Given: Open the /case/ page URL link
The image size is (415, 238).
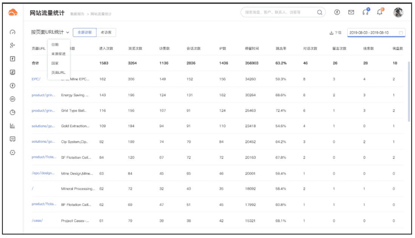Looking at the screenshot, I should [x=37, y=221].
